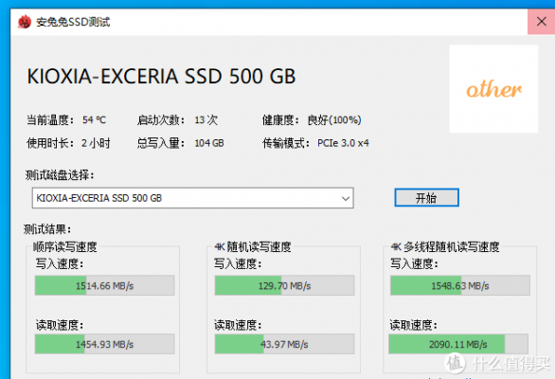This screenshot has width=555, height=379.
Task: Click the 测试结果 label
Action: click(47, 229)
